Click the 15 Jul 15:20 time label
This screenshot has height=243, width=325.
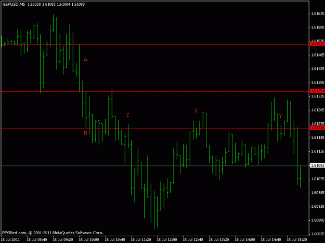click(x=297, y=240)
